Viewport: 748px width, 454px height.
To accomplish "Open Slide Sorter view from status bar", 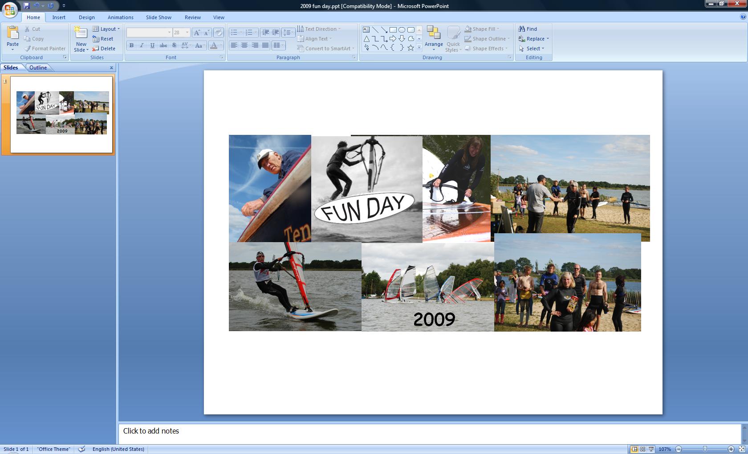I will coord(642,449).
